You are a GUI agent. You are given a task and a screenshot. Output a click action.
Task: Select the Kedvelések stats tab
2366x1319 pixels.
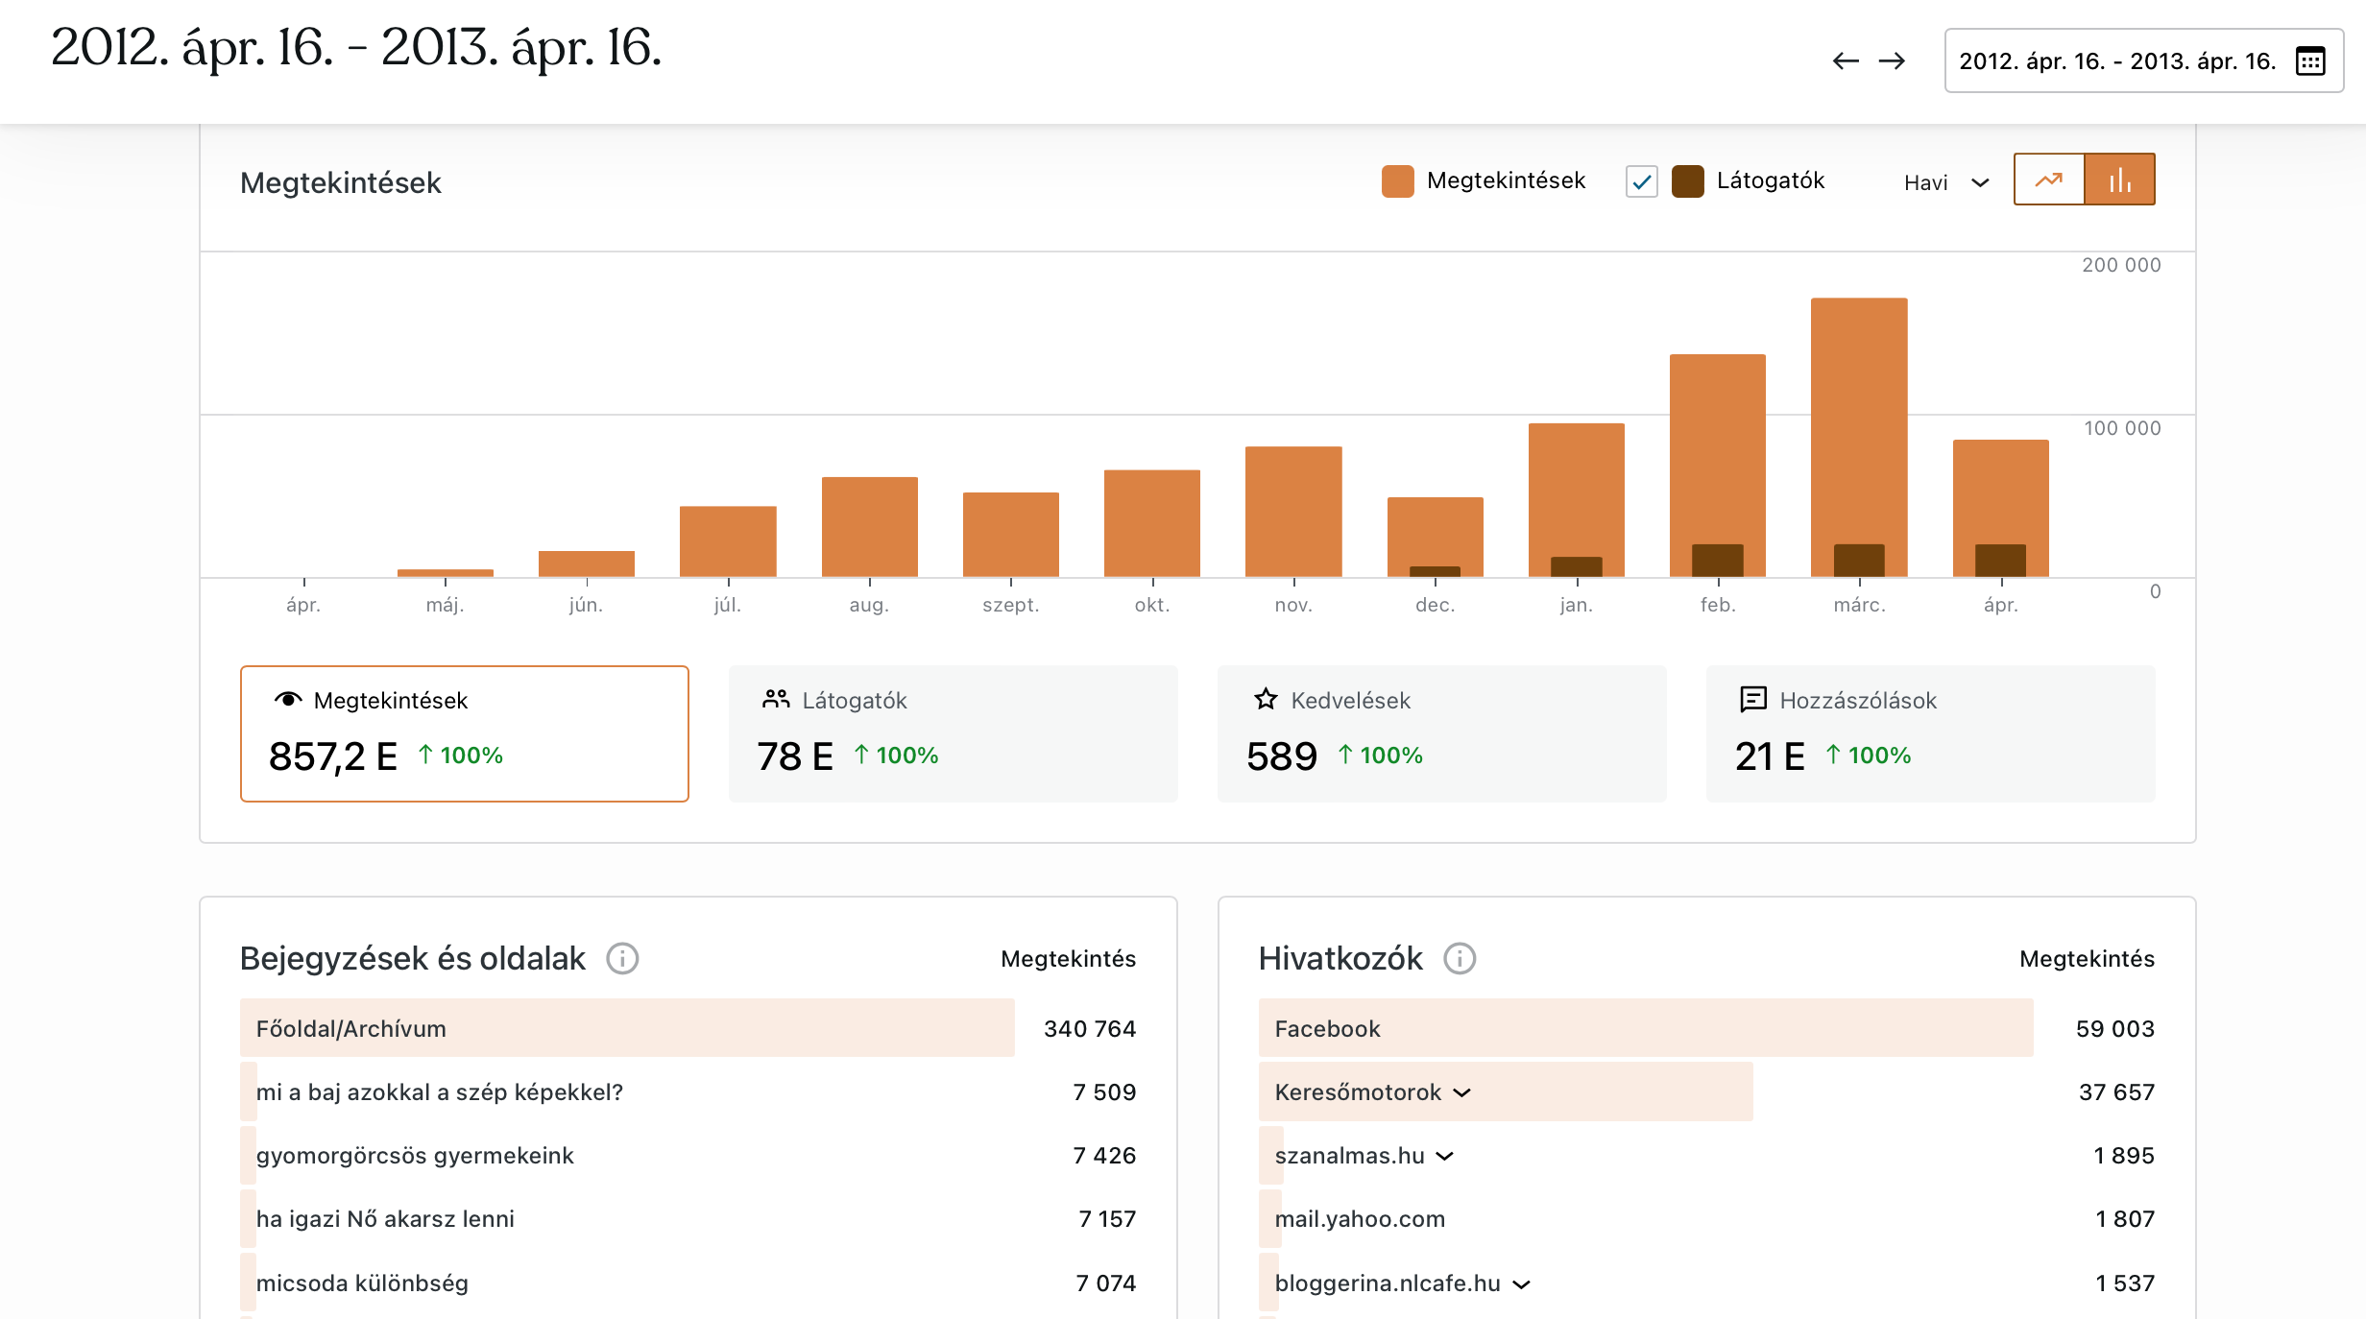1441,733
